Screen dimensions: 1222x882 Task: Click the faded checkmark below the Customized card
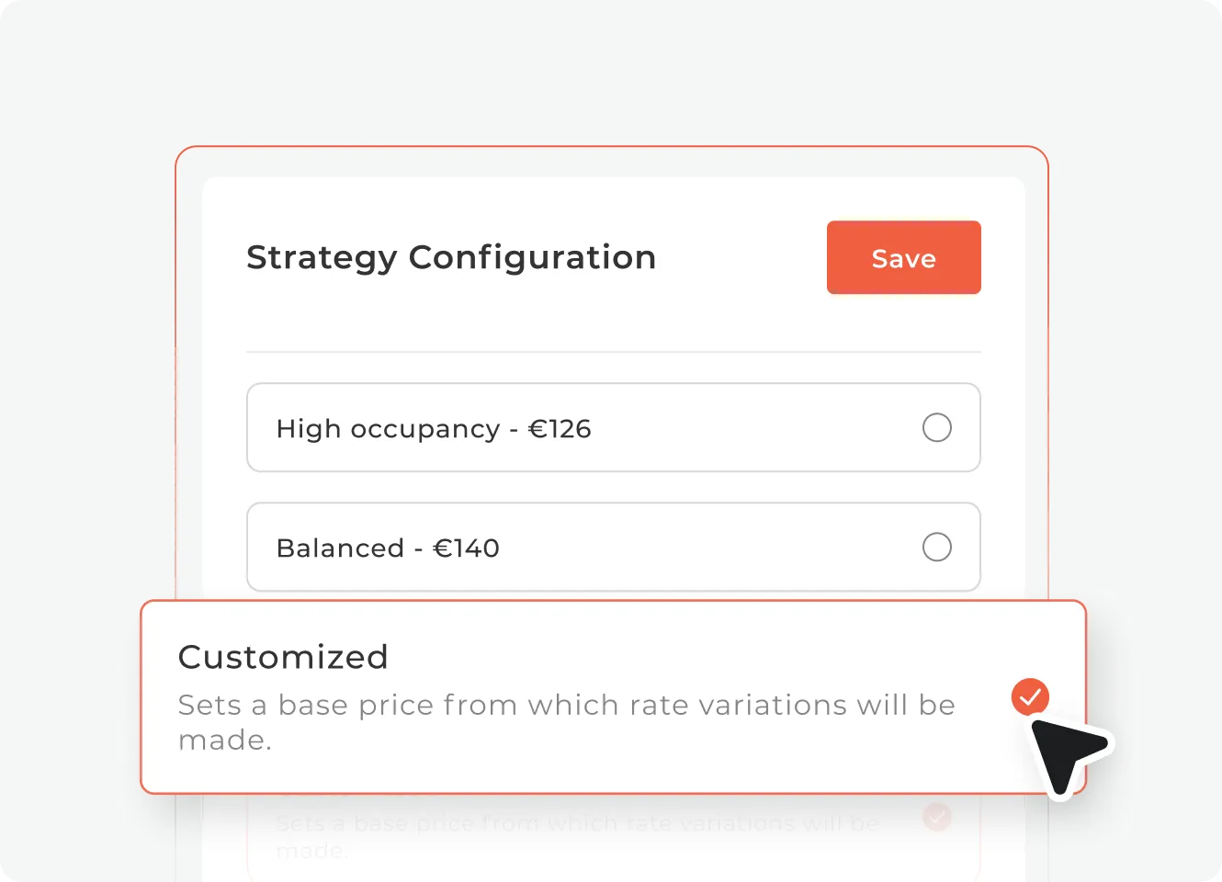pos(937,817)
